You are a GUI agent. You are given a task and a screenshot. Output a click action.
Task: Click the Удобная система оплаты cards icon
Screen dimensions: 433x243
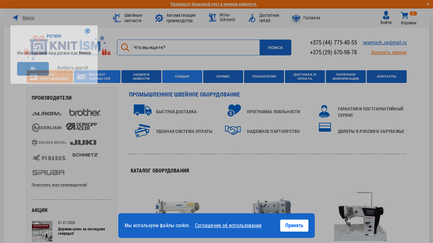coord(142,131)
